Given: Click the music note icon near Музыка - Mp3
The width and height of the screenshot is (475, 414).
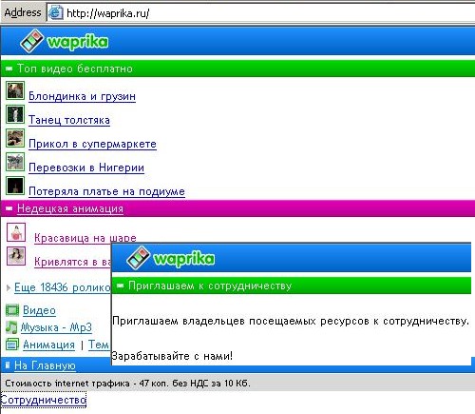Looking at the screenshot, I should 11,327.
